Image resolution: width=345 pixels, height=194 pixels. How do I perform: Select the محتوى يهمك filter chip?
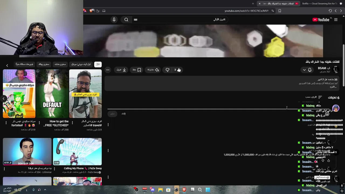44,64
